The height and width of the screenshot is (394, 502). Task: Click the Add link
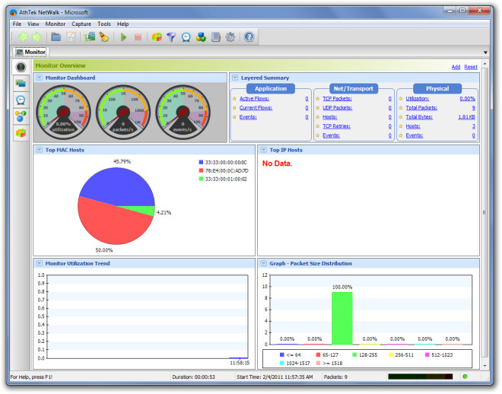tap(456, 67)
